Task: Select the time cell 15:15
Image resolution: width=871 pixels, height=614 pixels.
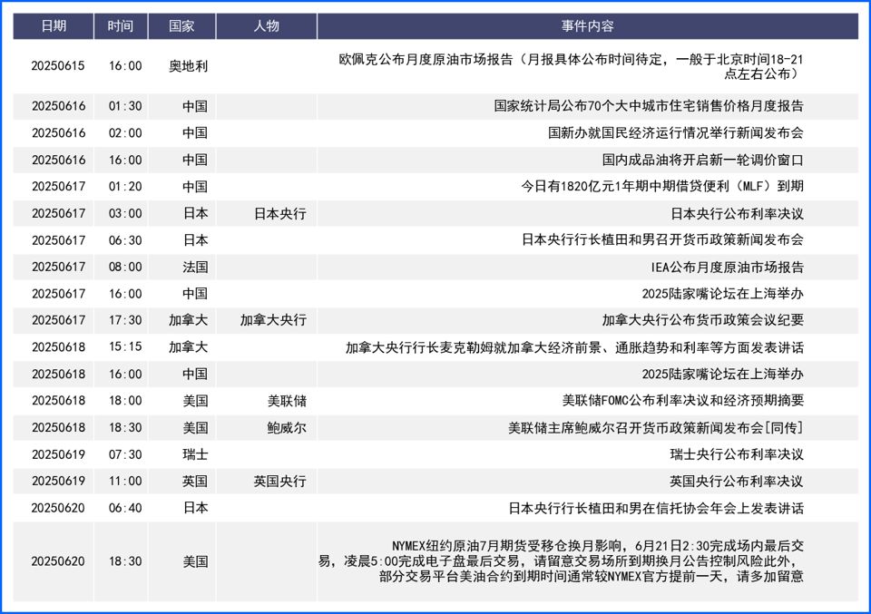Action: [125, 347]
